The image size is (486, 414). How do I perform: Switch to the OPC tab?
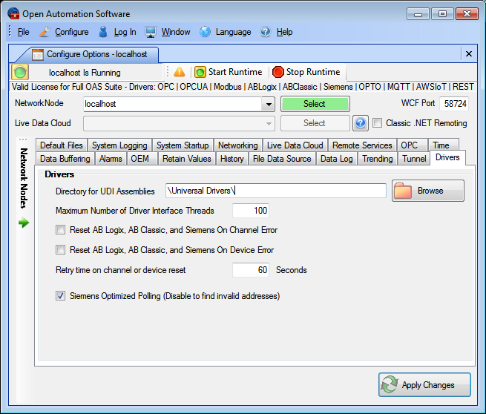tap(413, 145)
